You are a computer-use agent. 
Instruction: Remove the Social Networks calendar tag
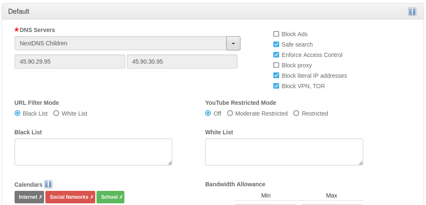point(92,197)
